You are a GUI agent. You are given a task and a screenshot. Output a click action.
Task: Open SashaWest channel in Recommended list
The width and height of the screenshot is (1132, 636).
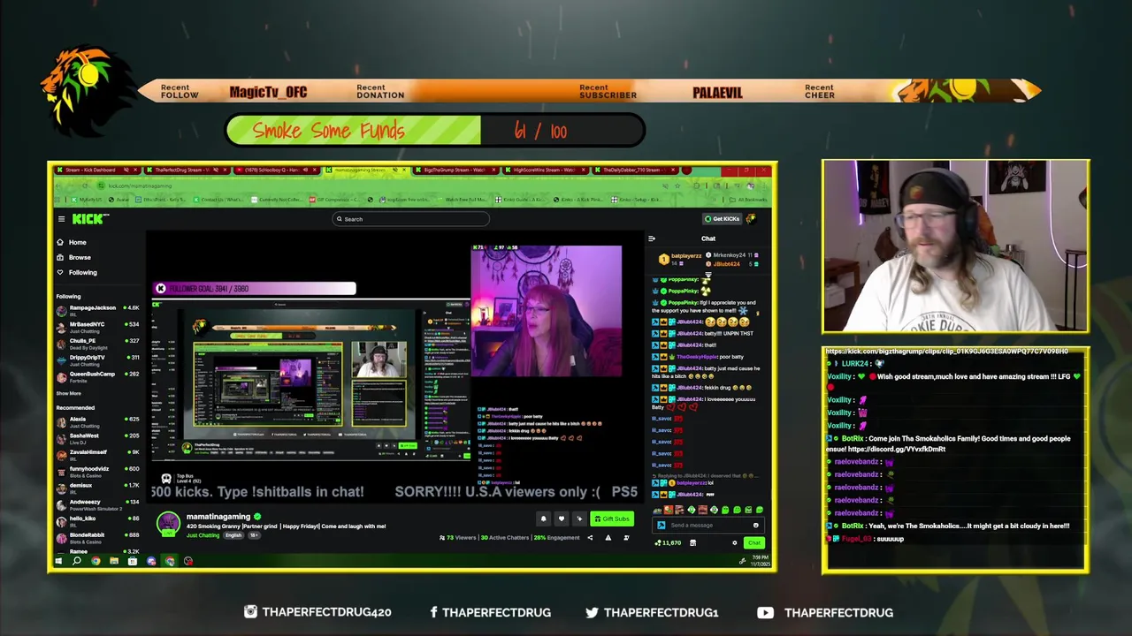97,438
